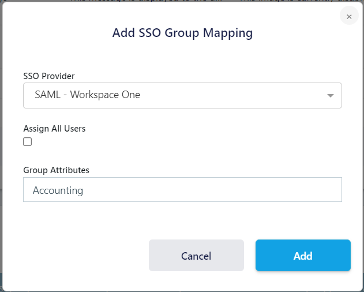Click the blue Add button
This screenshot has height=292, width=364.
(x=303, y=256)
